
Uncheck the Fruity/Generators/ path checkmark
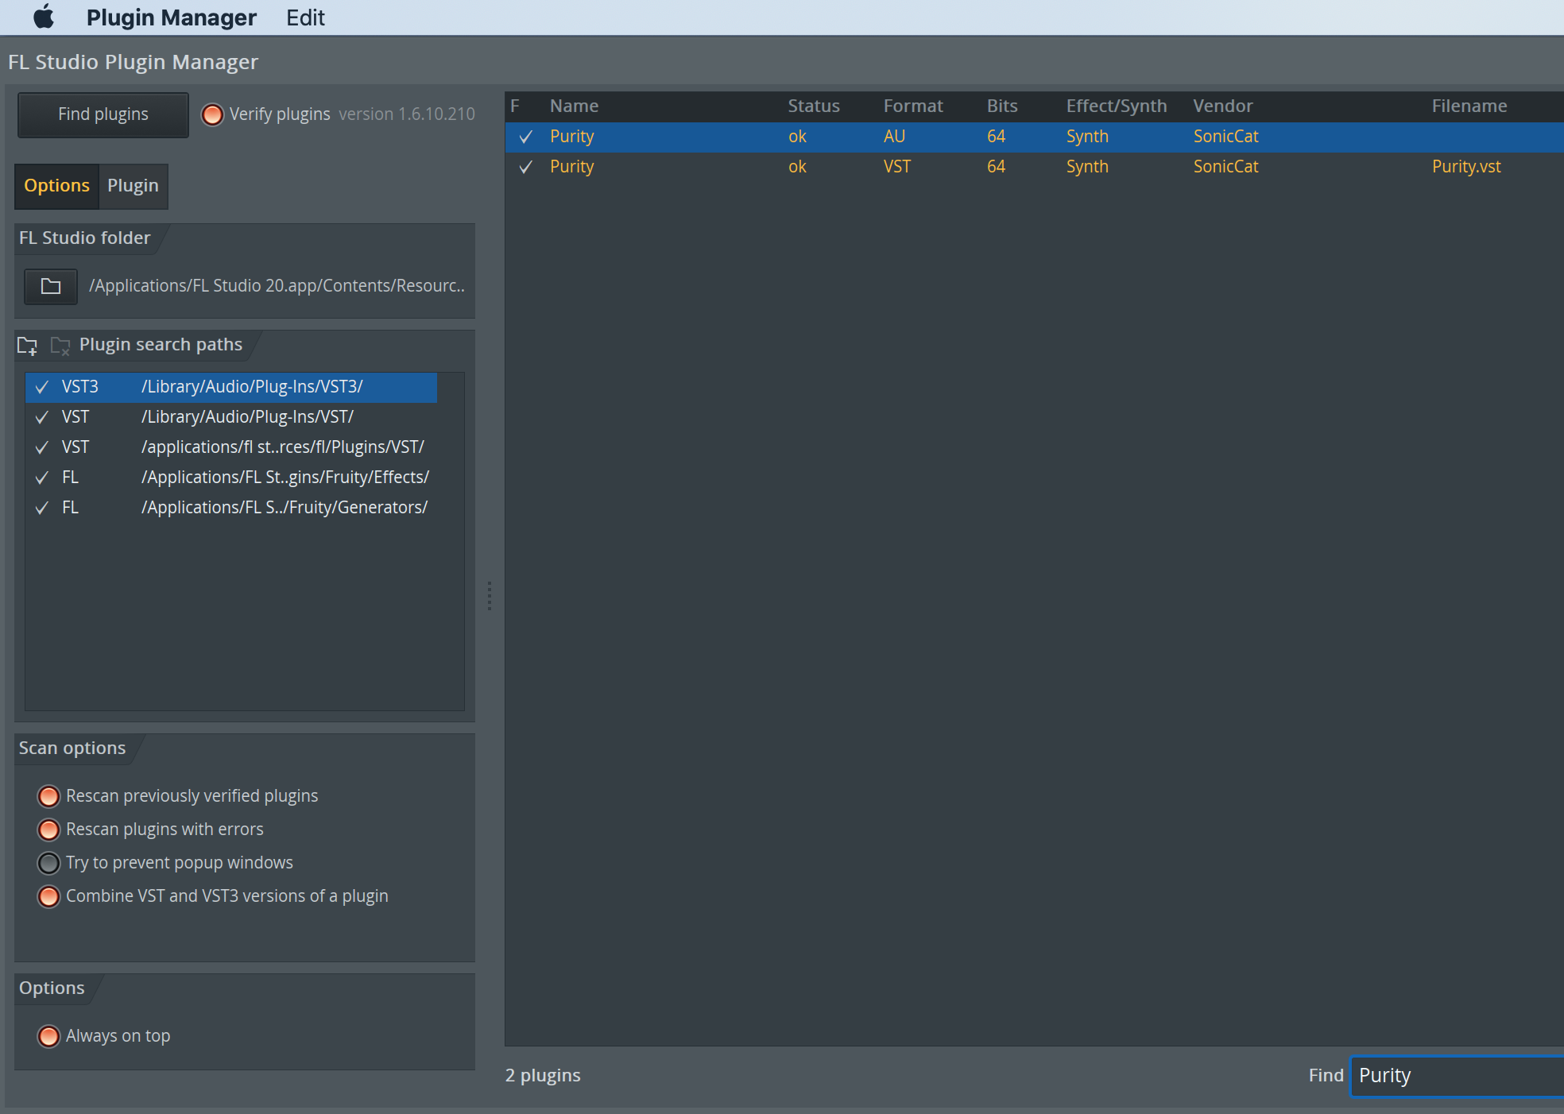(42, 509)
